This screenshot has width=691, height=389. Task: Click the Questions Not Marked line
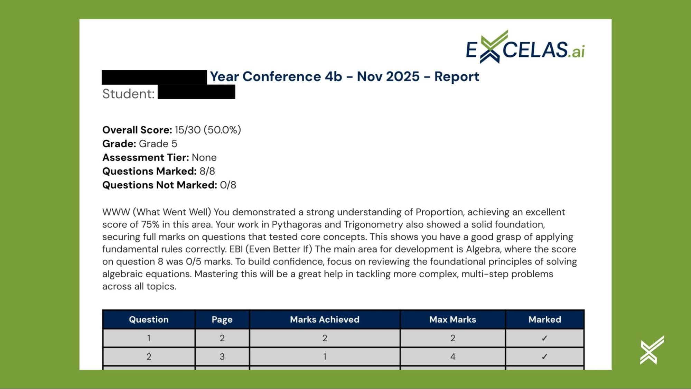169,185
